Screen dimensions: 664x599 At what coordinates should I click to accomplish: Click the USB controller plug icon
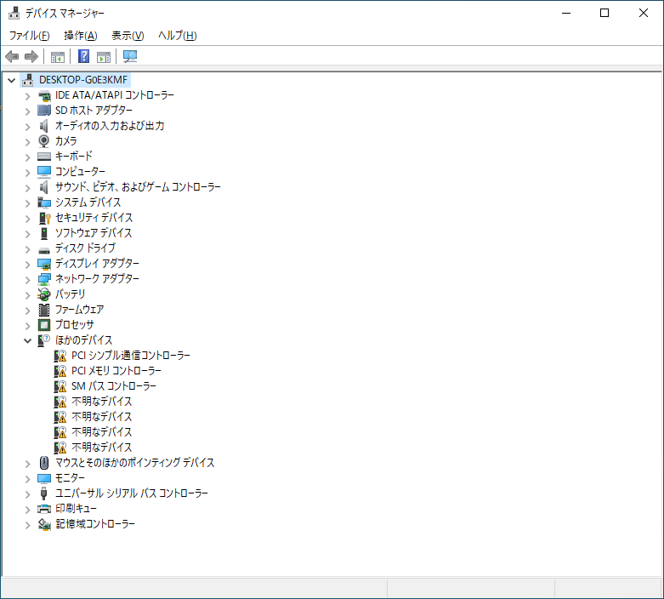click(44, 493)
